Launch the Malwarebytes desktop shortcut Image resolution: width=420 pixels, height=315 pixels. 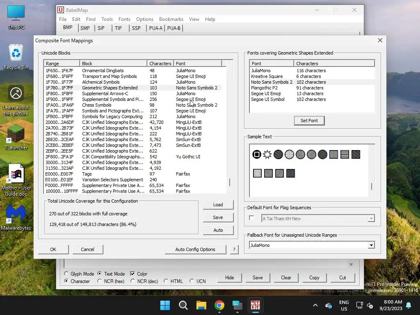16,217
